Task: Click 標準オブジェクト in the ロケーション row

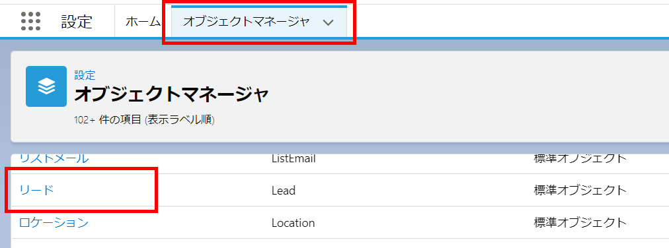Action: click(x=580, y=222)
